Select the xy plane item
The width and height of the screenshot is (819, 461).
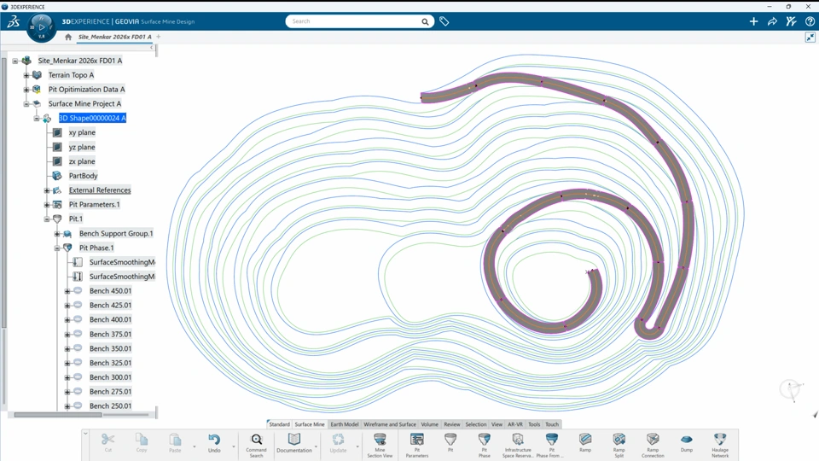point(82,133)
